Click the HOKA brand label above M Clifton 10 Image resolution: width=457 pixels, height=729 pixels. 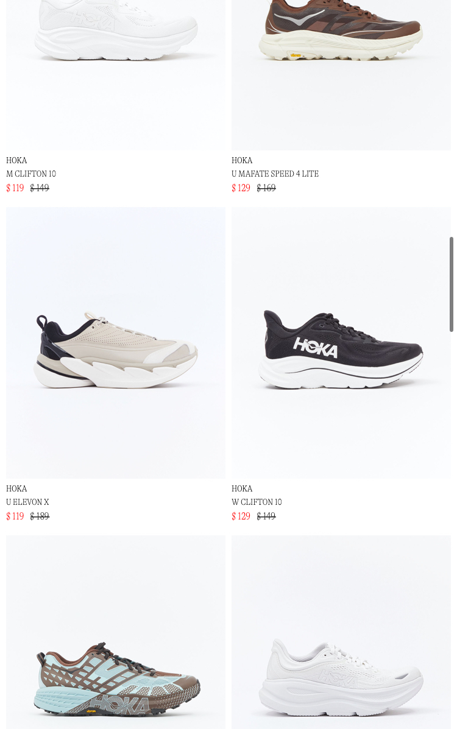click(x=16, y=160)
